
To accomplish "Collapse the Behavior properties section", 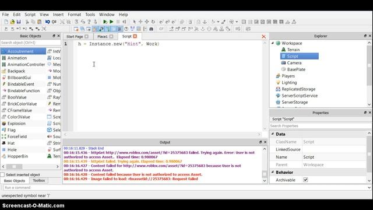I will (x=273, y=172).
